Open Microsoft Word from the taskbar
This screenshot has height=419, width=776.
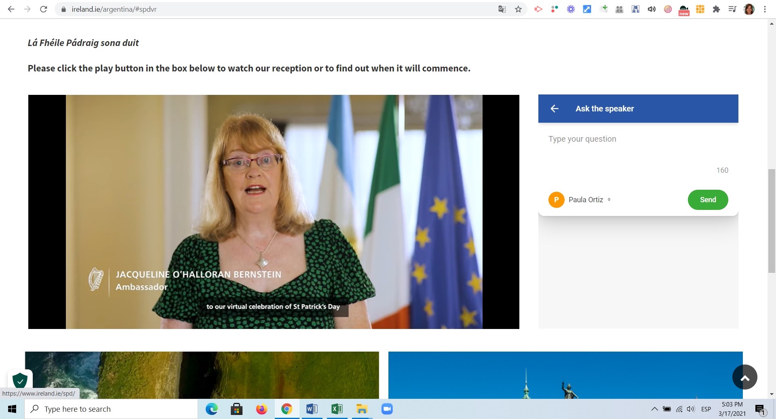click(x=312, y=409)
